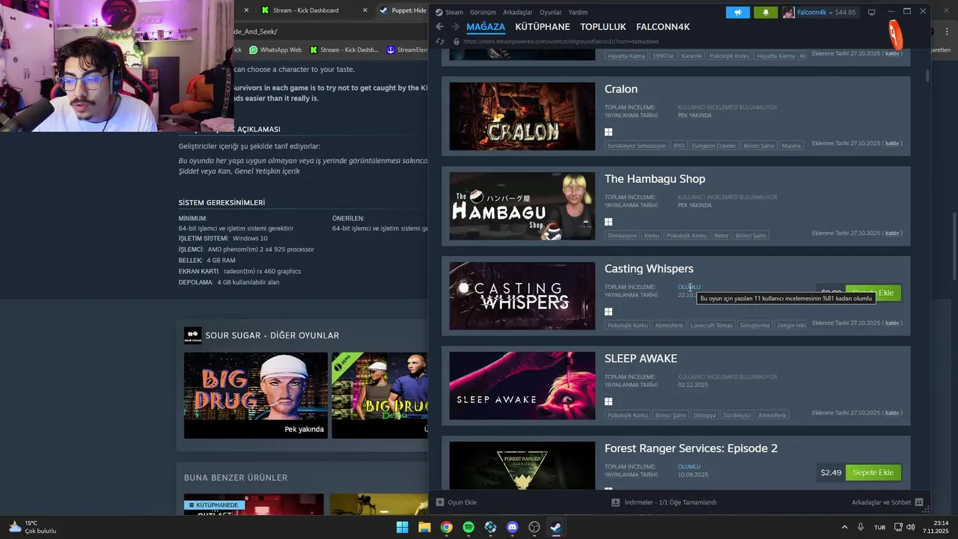Click the Steam wishlist URL address
The image size is (958, 539).
(x=561, y=42)
